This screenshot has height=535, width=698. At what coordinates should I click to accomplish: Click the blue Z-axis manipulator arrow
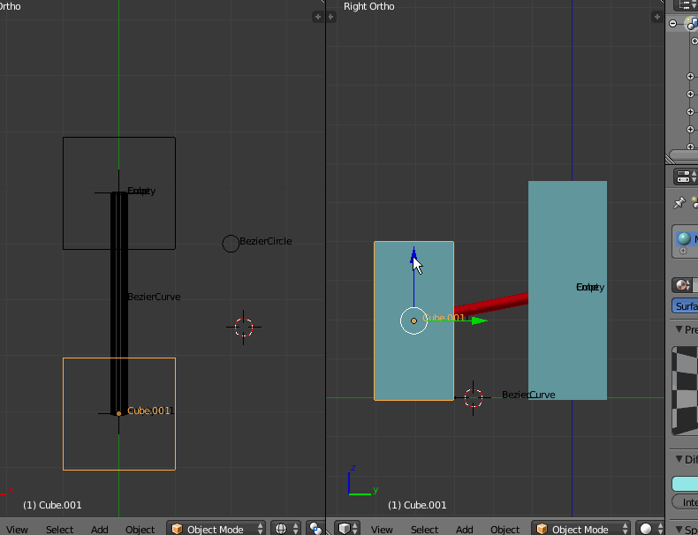pos(413,255)
